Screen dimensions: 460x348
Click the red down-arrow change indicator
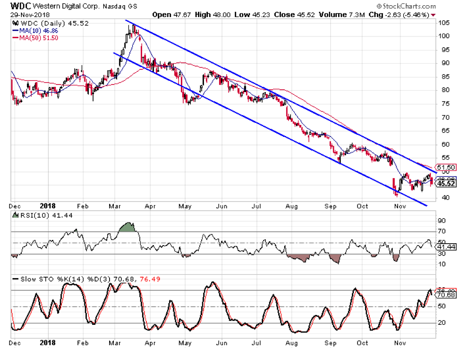click(433, 15)
